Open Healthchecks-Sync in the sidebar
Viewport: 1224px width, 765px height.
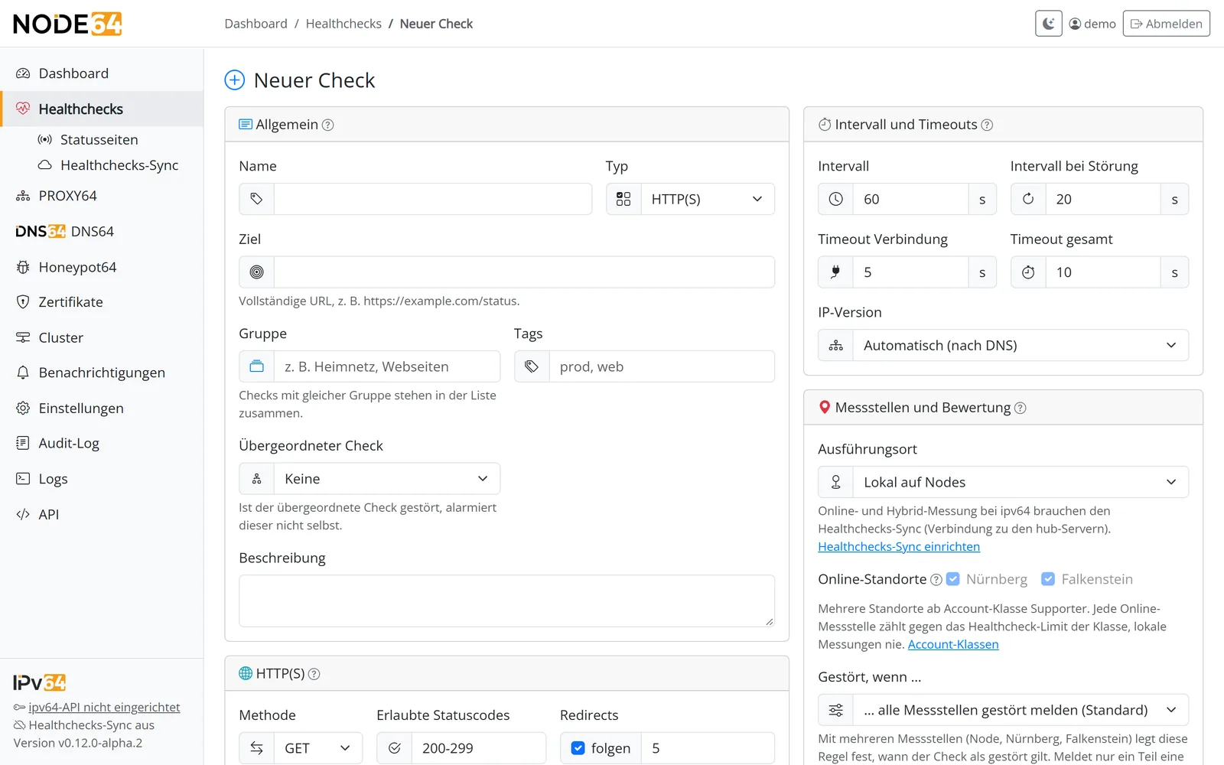click(119, 165)
